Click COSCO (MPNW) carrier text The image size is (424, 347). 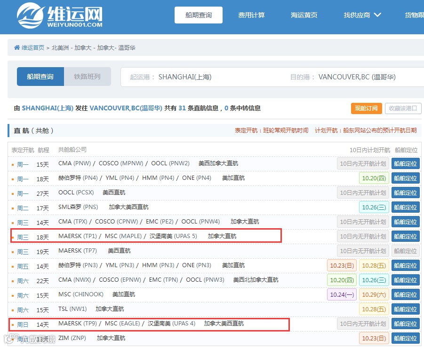click(x=121, y=163)
